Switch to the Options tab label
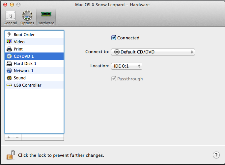This screenshot has width=225, height=165. [27, 23]
